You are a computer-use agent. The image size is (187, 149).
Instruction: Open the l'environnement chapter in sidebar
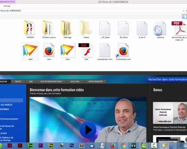[x=9, y=119]
